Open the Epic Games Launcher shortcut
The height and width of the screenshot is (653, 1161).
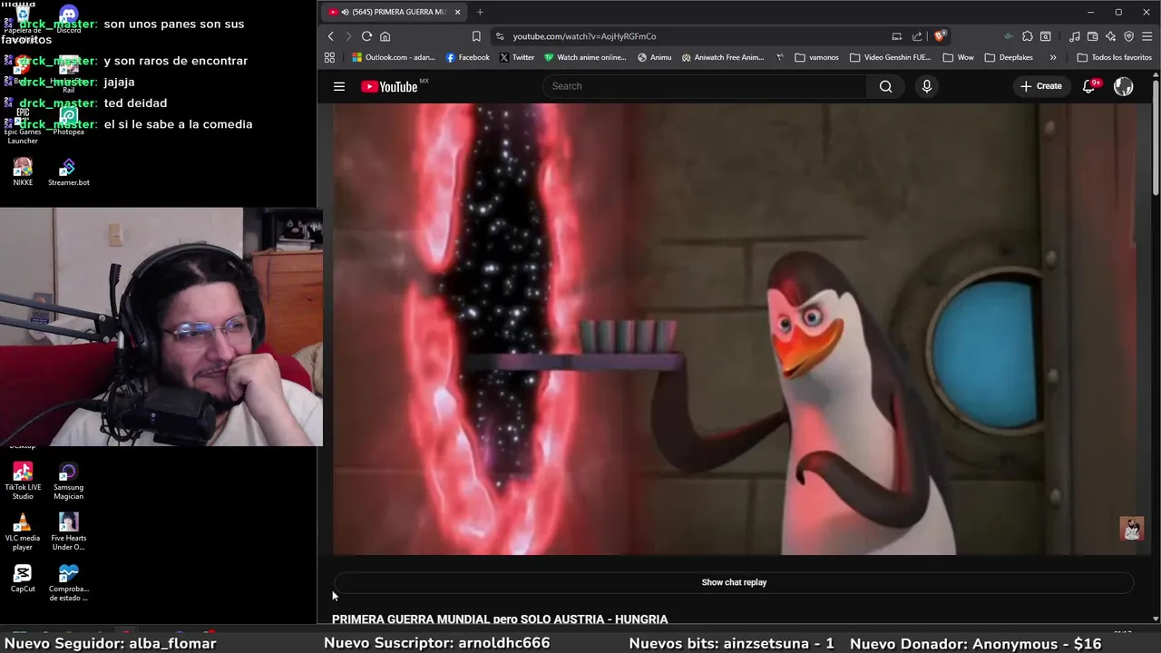23,127
